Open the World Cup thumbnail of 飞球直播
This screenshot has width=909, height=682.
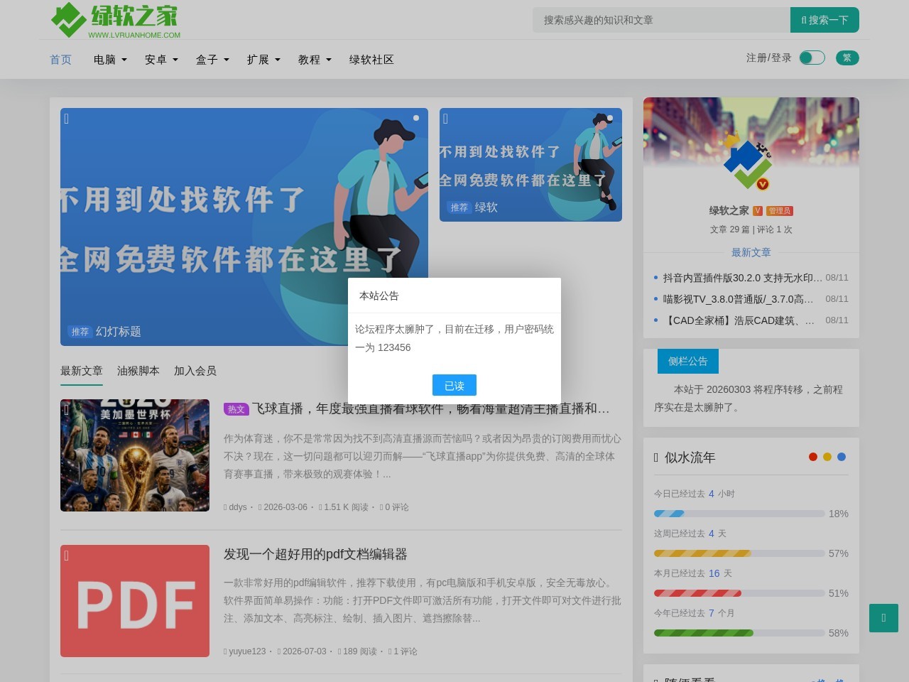[x=135, y=455]
